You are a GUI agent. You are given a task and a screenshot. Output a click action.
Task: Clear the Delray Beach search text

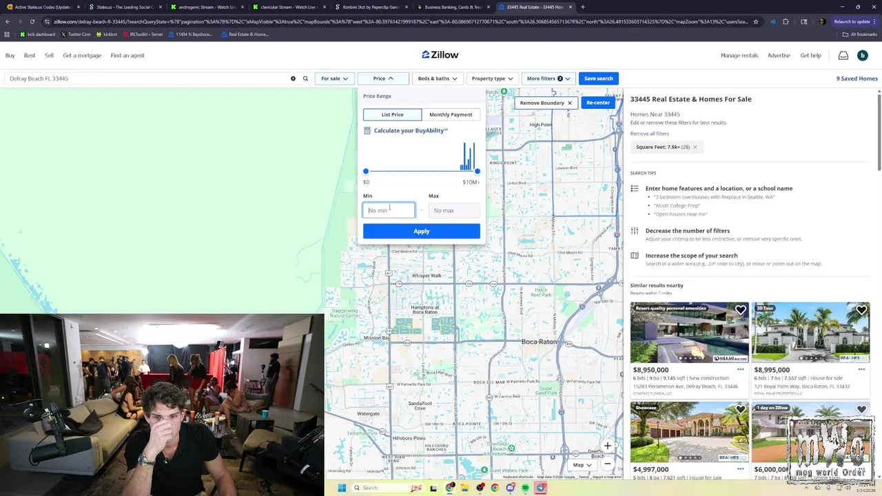[293, 79]
